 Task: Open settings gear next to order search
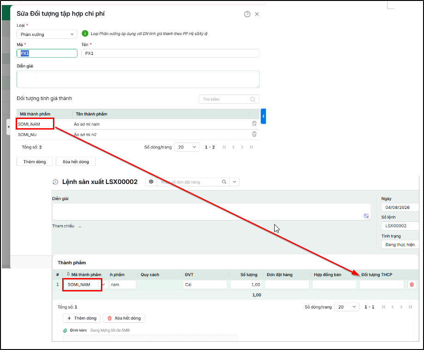tap(151, 182)
